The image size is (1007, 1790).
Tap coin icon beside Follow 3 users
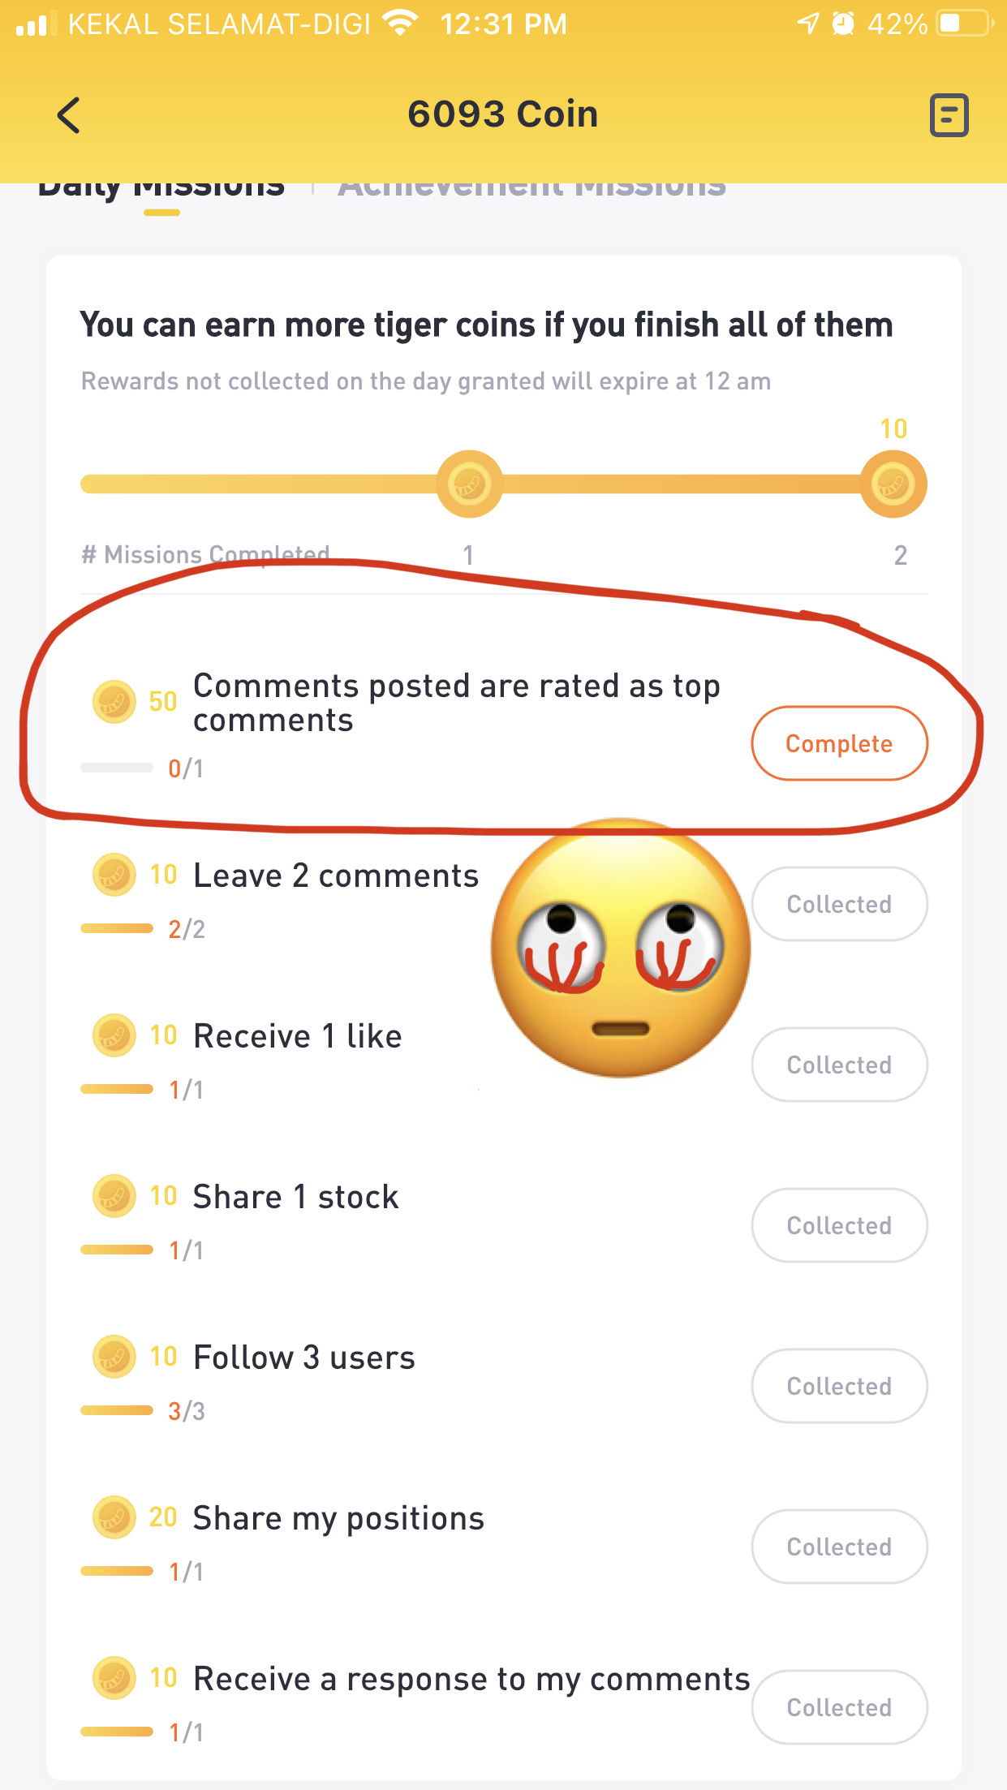click(x=114, y=1357)
